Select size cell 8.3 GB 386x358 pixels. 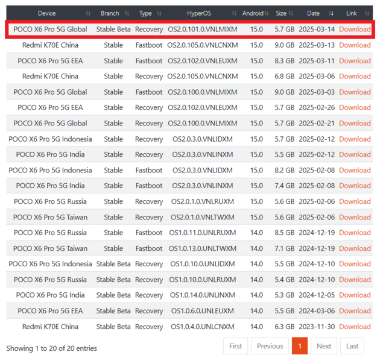(x=285, y=61)
